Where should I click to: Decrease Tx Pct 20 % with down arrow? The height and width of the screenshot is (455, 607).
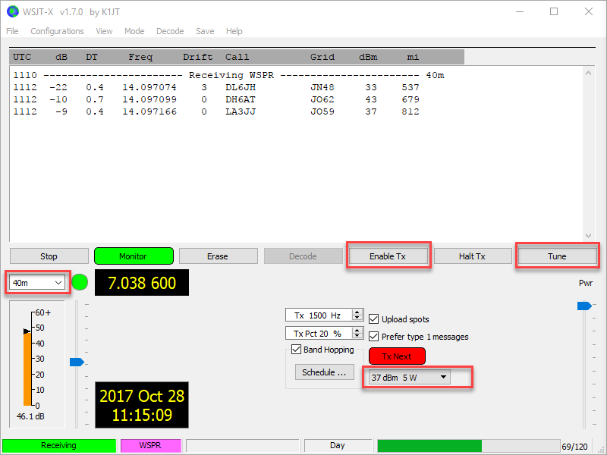357,335
